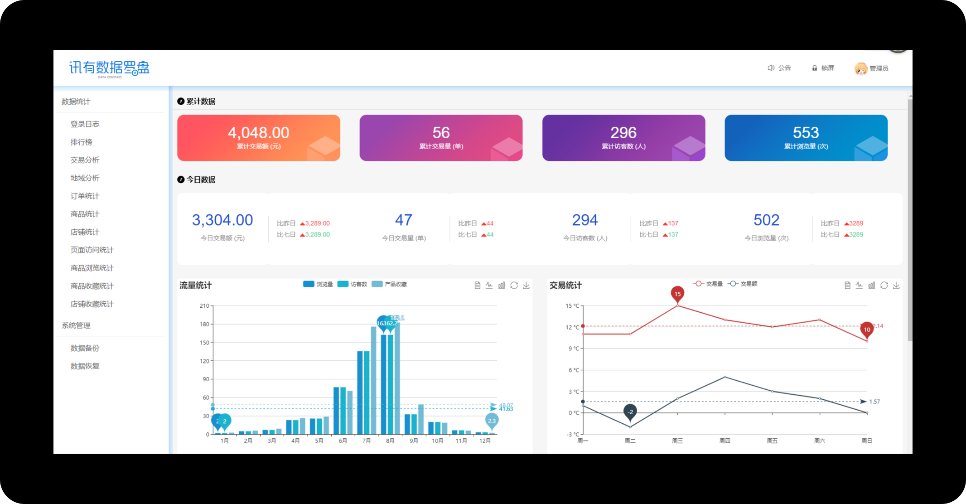Switch 交易统计 chart to bar chart icon
The height and width of the screenshot is (504, 966).
[x=872, y=285]
